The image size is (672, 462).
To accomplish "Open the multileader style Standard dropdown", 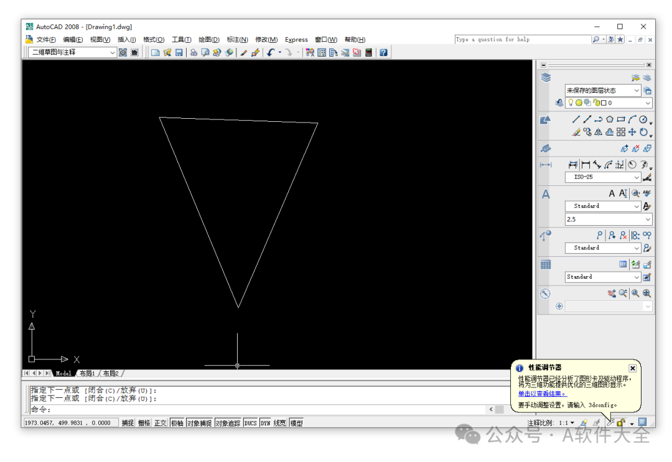I will (602, 248).
